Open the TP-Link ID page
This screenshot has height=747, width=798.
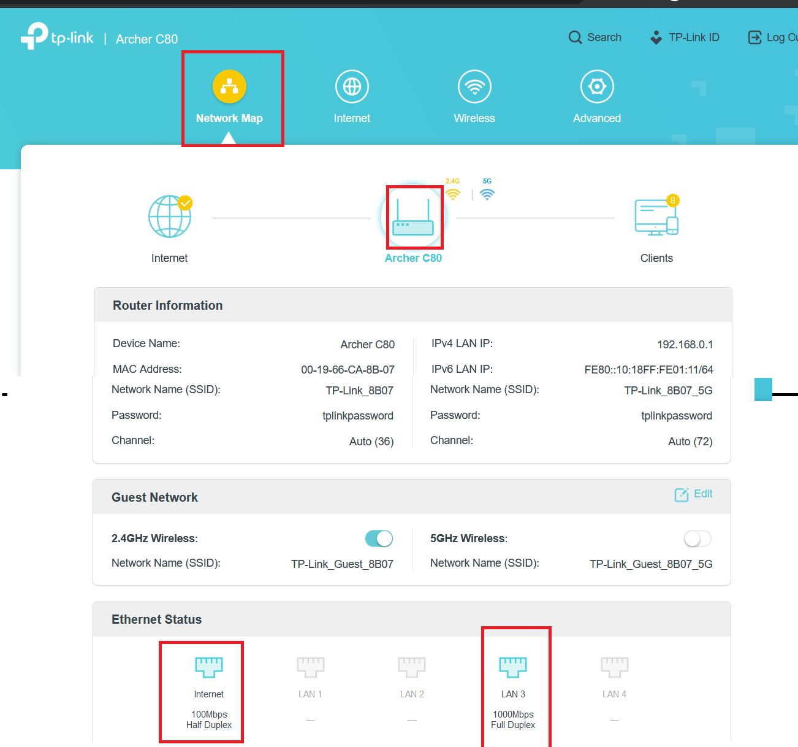coord(685,37)
